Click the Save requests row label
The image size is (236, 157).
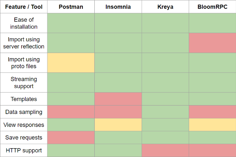tap(24, 138)
